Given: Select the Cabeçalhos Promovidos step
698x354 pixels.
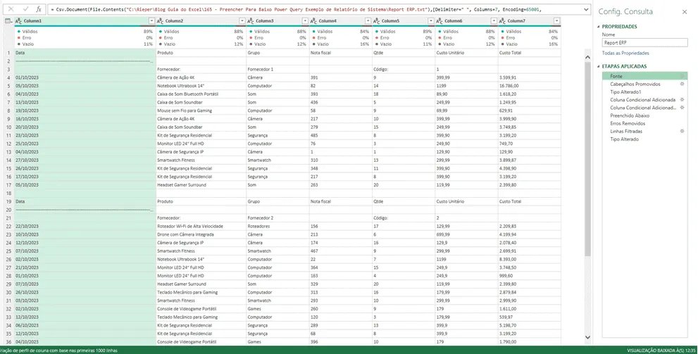Looking at the screenshot, I should [635, 84].
